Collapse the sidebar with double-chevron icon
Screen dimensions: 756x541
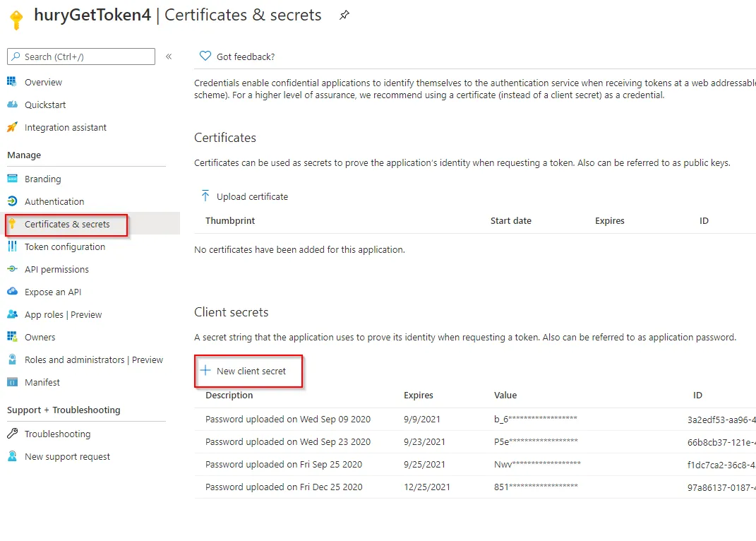coord(169,57)
